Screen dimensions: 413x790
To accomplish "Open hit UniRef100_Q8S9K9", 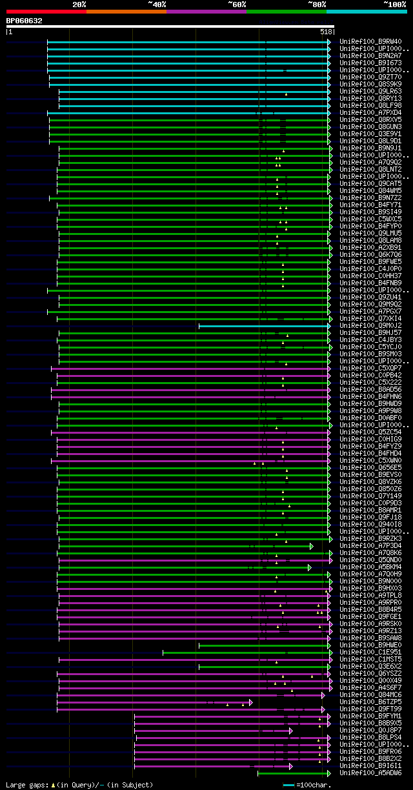I will click(x=370, y=85).
